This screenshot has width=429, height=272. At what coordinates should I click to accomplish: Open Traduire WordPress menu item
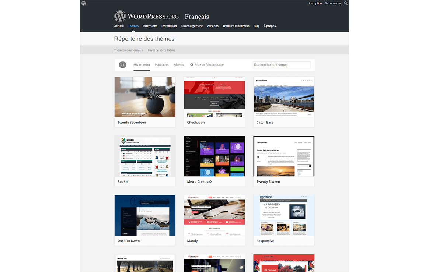coord(236,26)
